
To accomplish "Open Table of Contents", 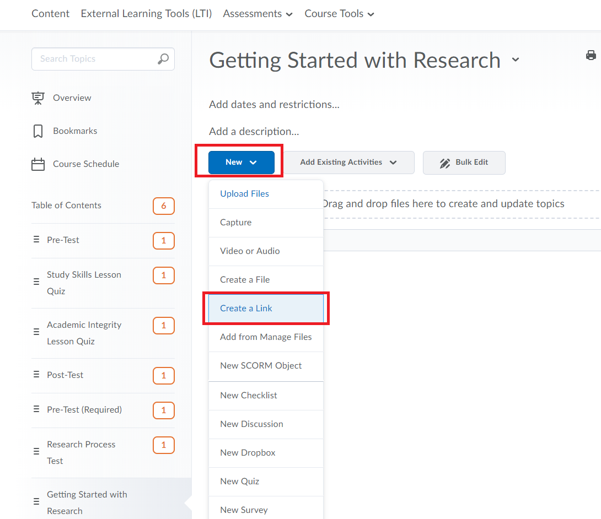I will 66,206.
